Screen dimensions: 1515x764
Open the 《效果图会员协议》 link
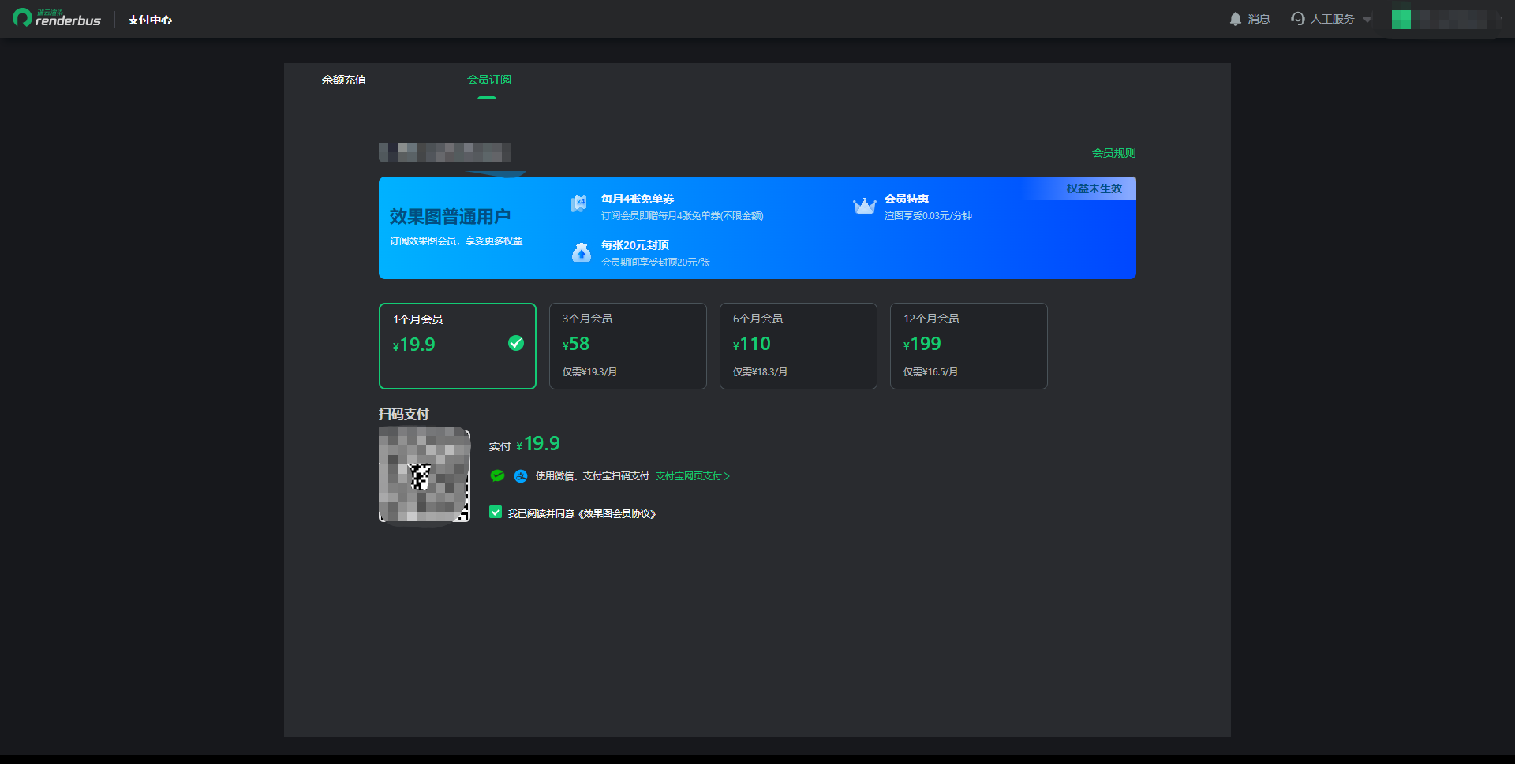[x=616, y=514]
